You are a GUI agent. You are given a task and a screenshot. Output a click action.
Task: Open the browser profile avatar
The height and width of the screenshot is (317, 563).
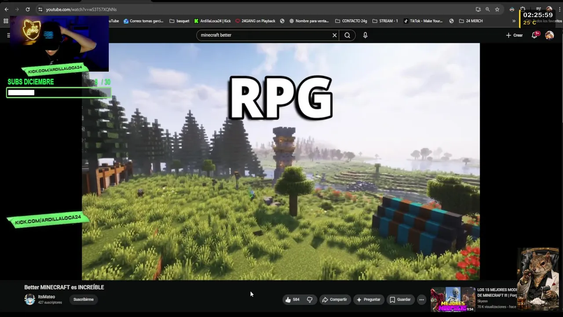point(549,9)
